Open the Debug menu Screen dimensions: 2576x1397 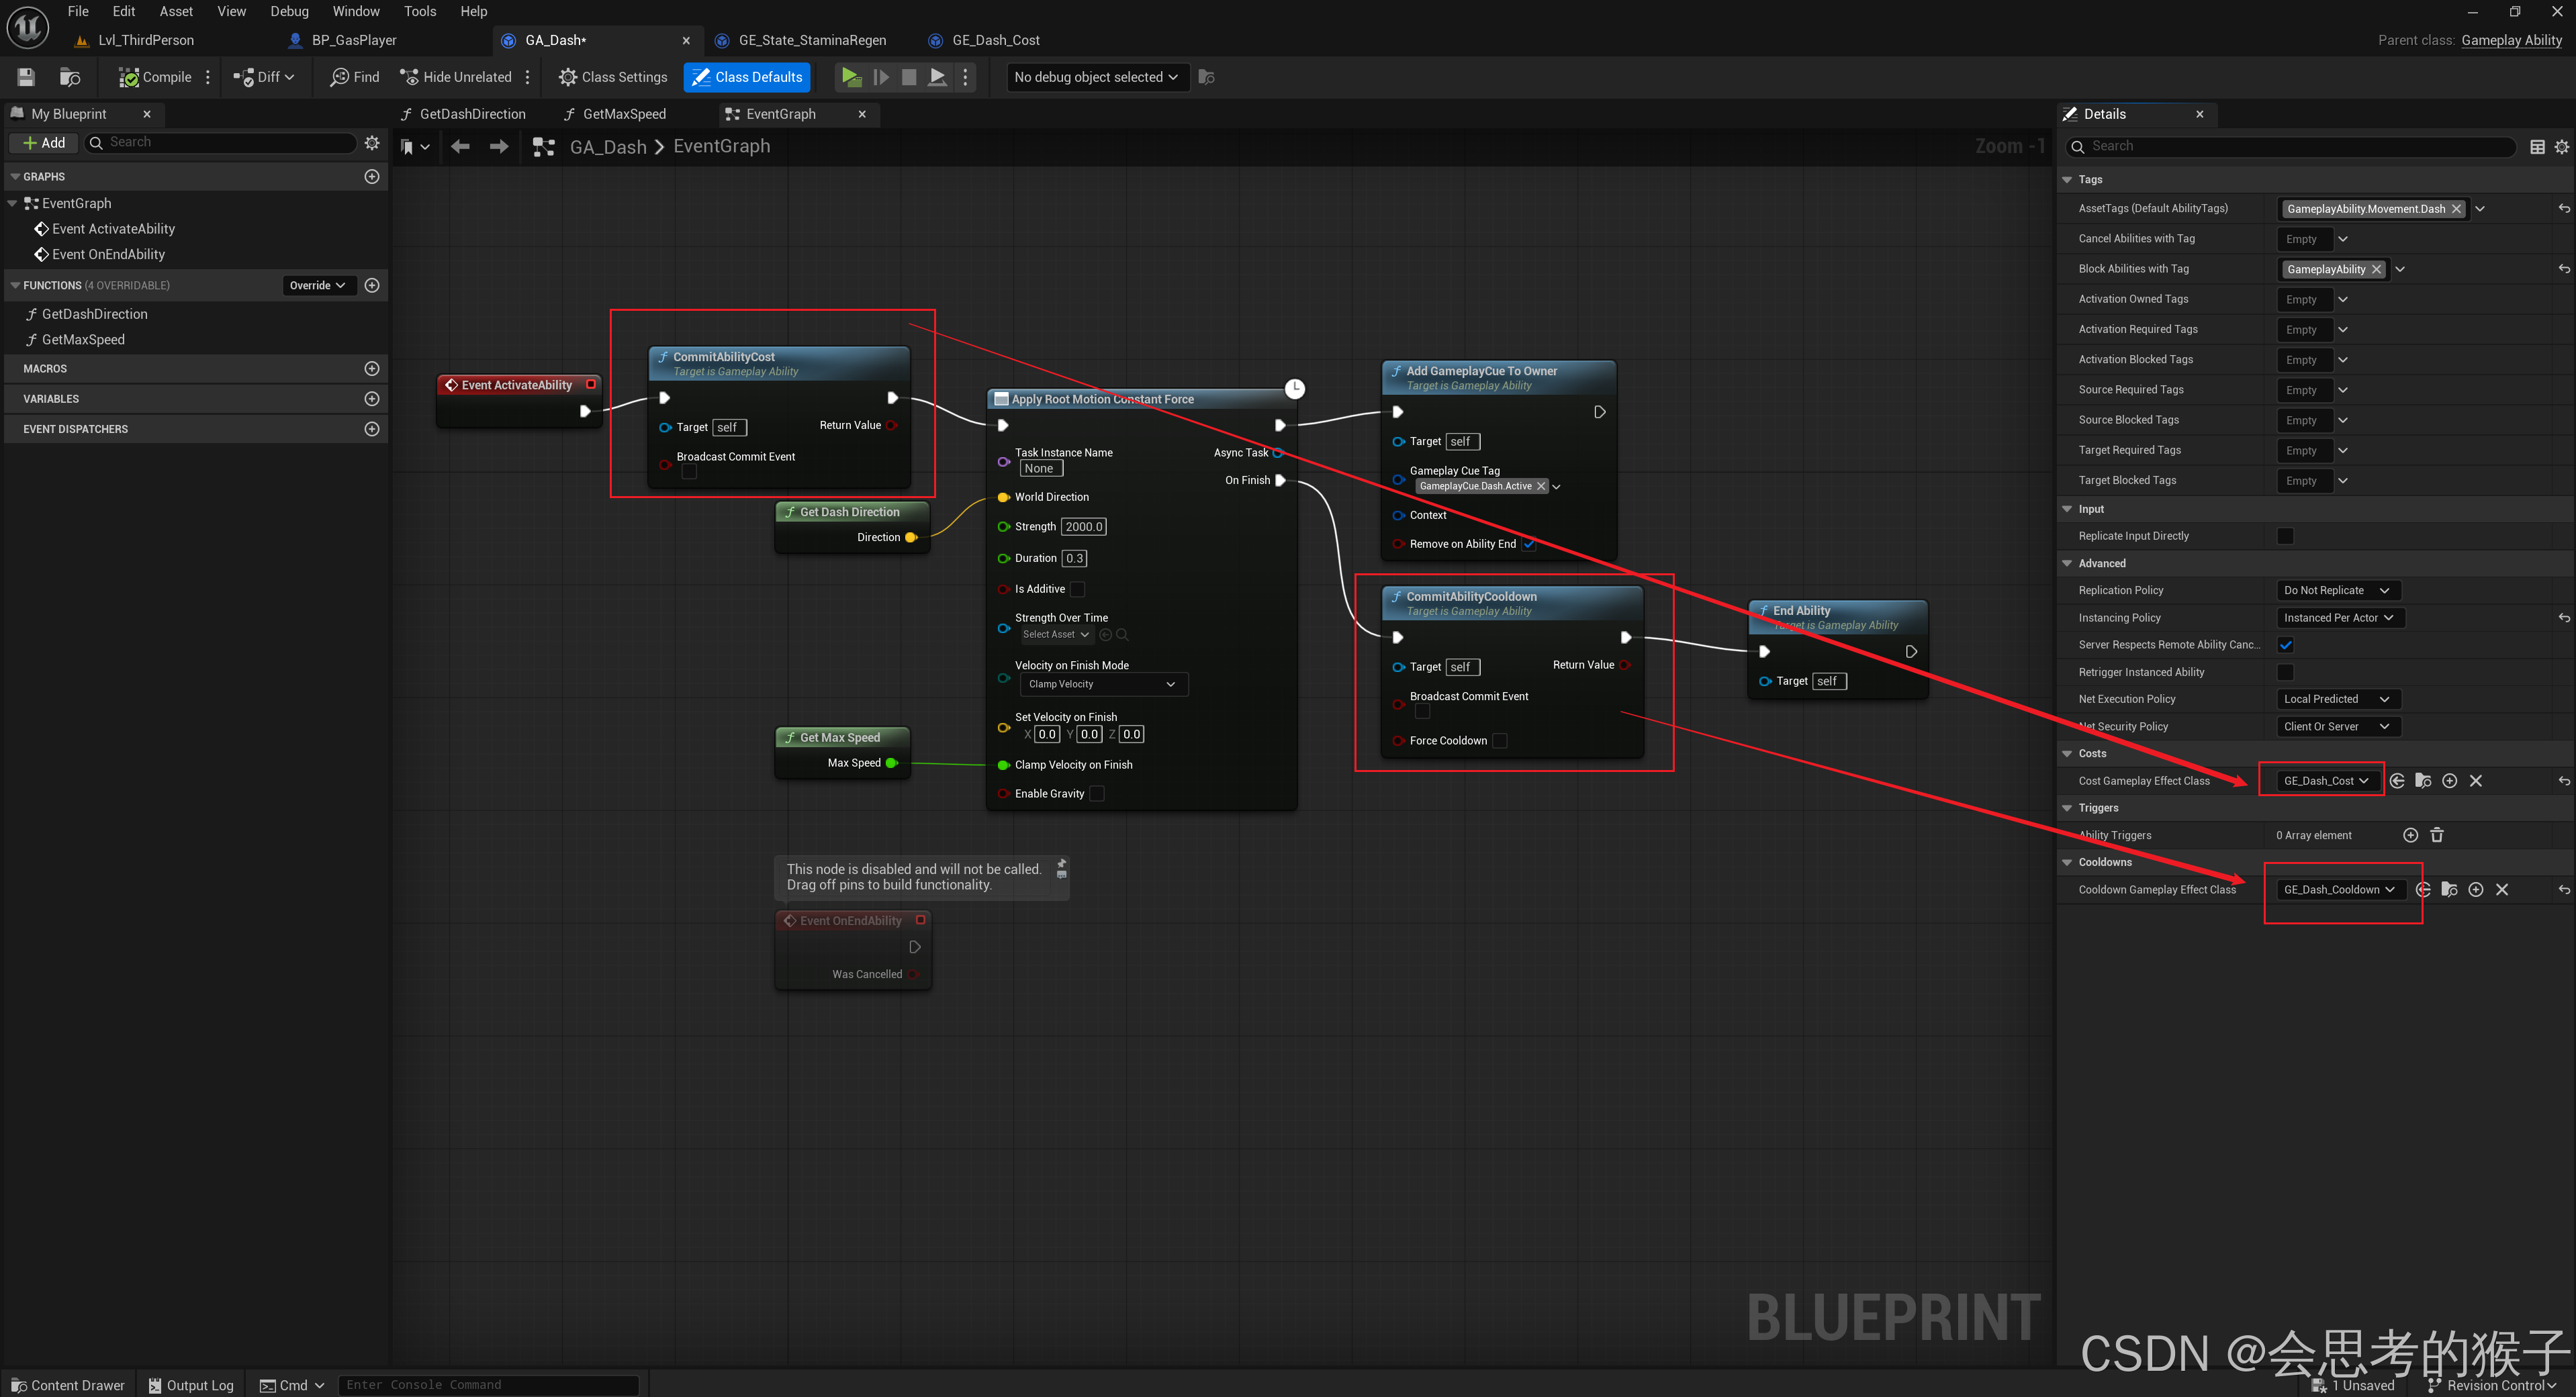click(289, 11)
